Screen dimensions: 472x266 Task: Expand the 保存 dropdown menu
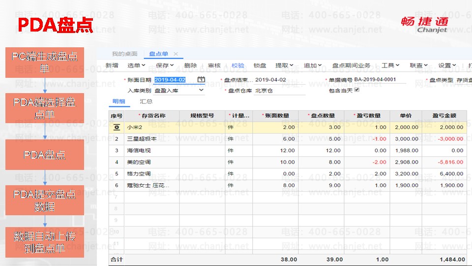[165, 66]
